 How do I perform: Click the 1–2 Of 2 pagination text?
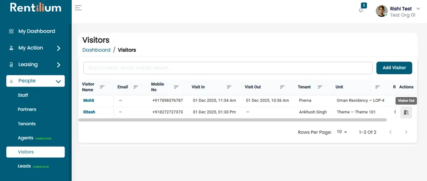pos(367,132)
